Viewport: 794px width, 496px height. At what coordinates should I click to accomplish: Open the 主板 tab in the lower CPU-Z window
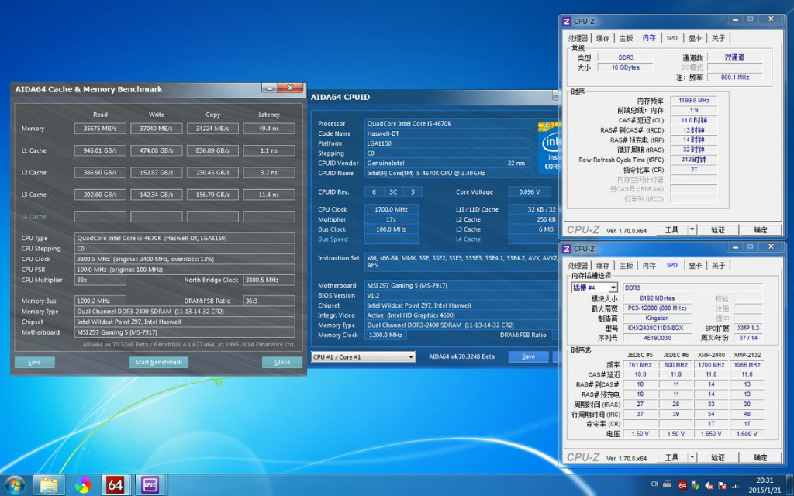click(x=626, y=265)
